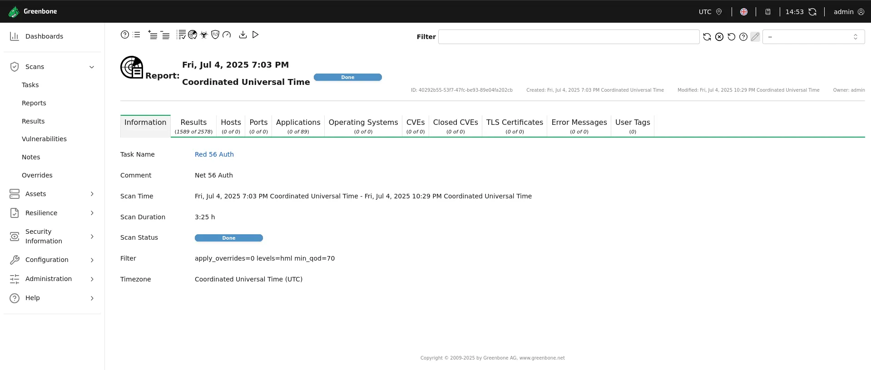Go to Results in the sidebar
Viewport: 871px width, 370px height.
coord(33,121)
